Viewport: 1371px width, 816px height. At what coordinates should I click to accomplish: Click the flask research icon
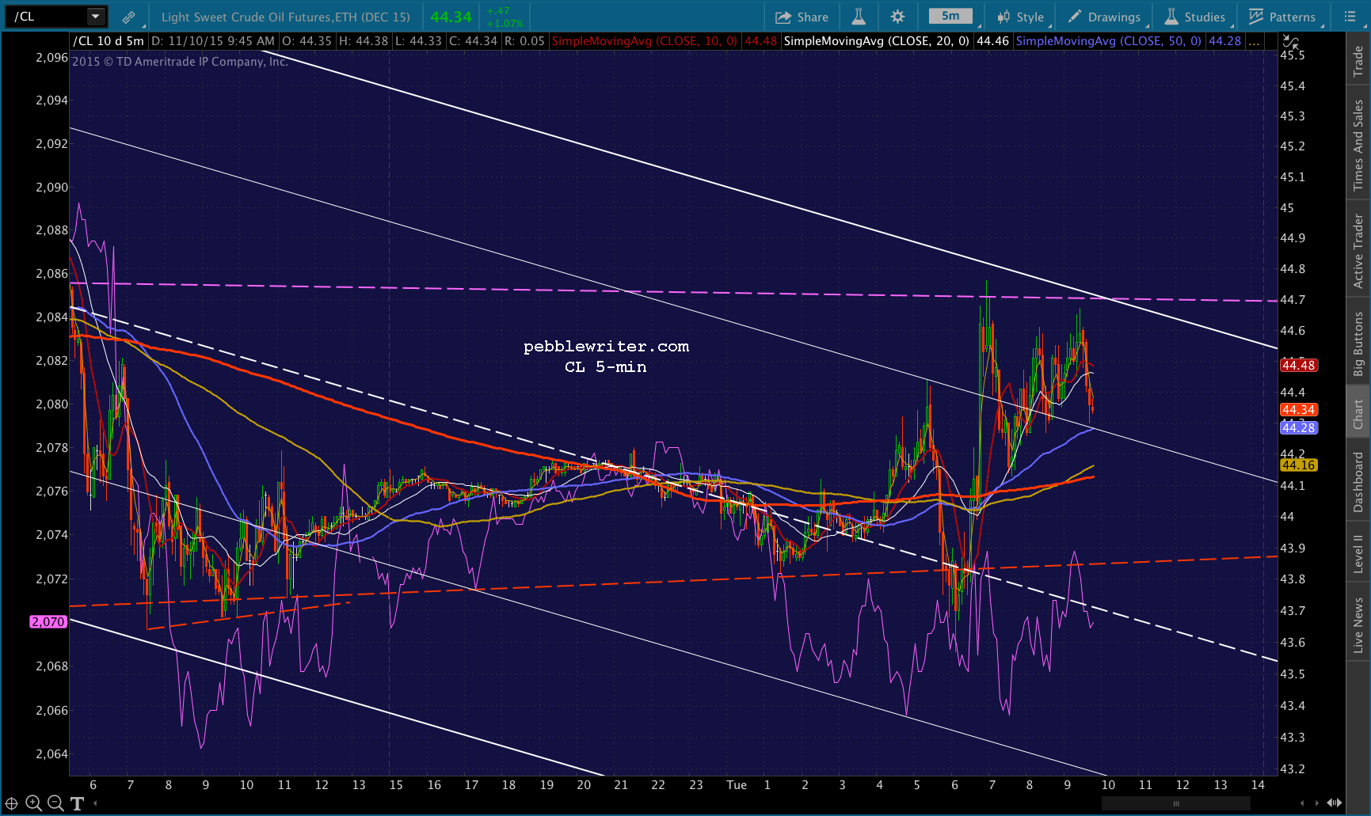coord(859,17)
